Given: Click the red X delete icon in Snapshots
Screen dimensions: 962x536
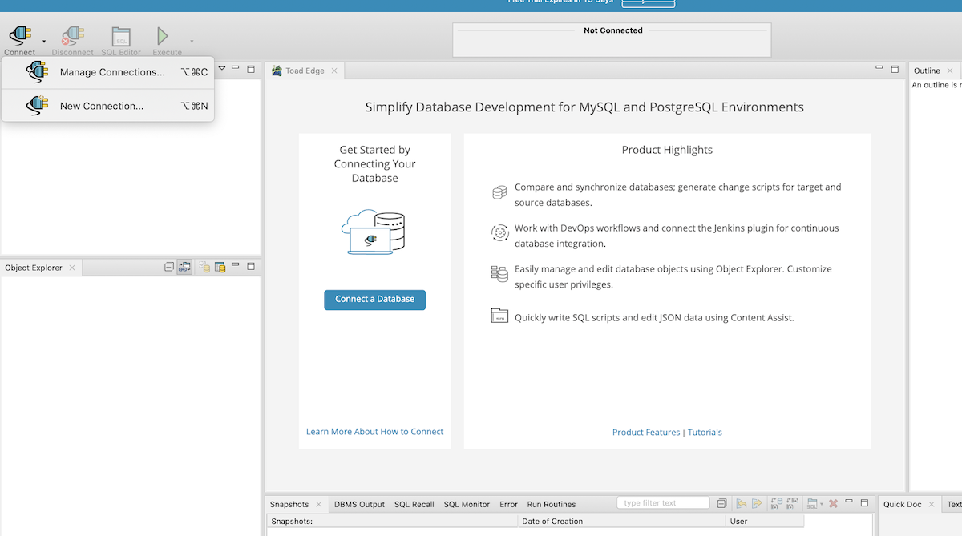Looking at the screenshot, I should [x=833, y=503].
